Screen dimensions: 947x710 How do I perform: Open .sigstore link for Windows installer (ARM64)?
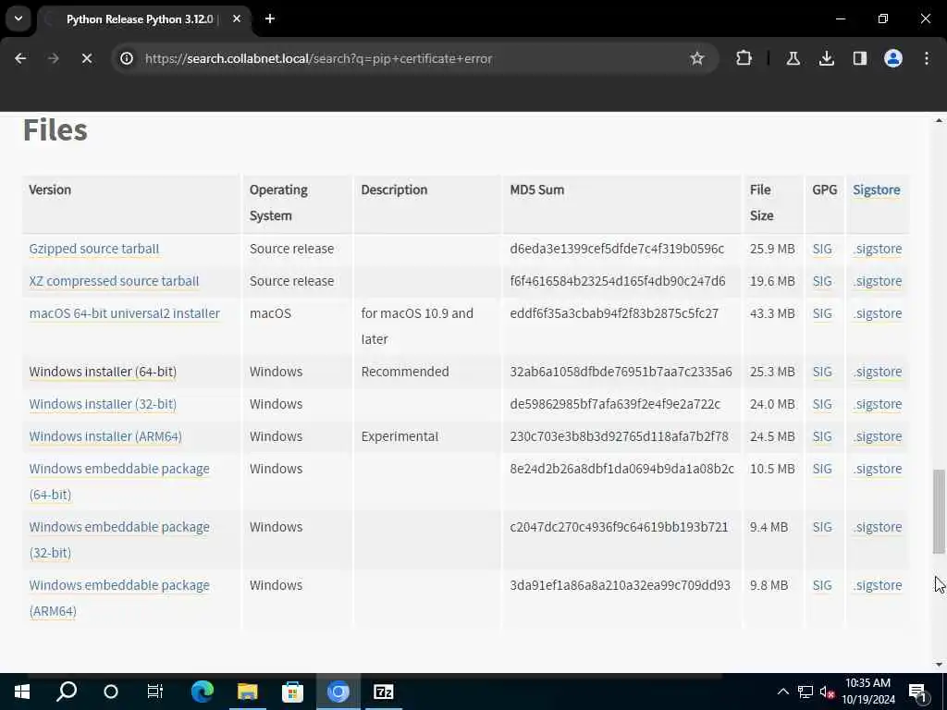click(878, 436)
